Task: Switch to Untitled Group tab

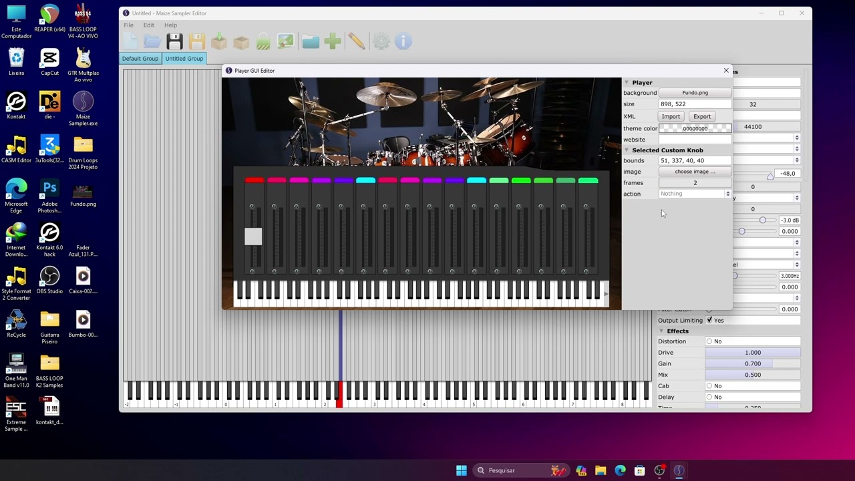Action: [x=184, y=59]
